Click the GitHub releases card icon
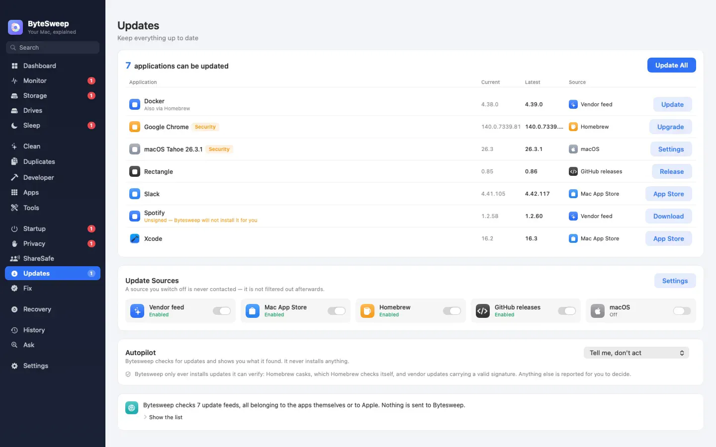The width and height of the screenshot is (716, 447). click(483, 311)
